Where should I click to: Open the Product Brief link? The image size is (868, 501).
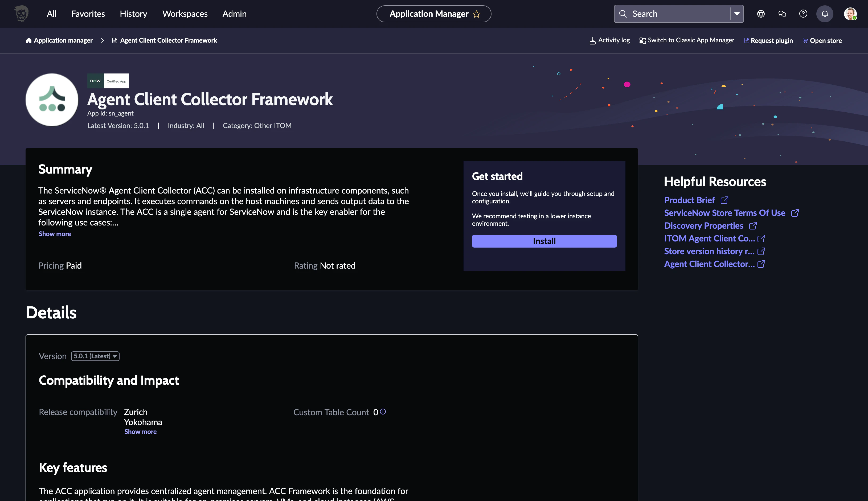689,200
